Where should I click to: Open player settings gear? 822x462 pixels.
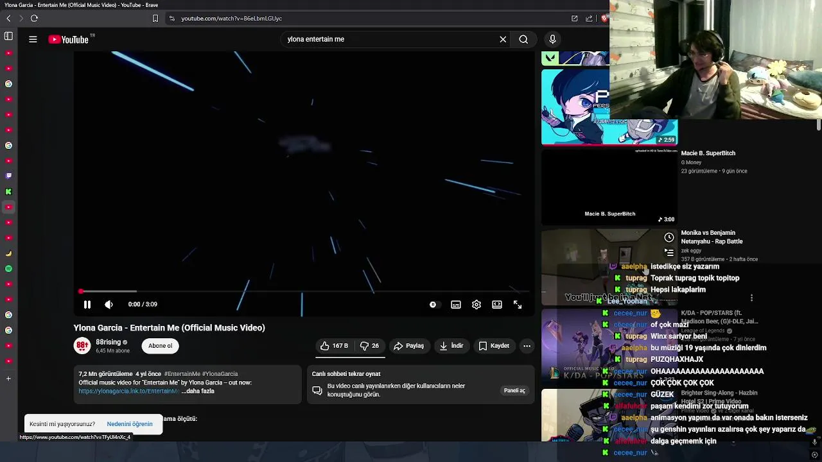(x=477, y=305)
